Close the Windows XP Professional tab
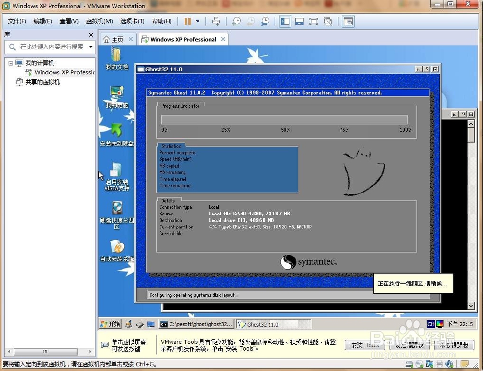483x371 pixels. coord(223,39)
